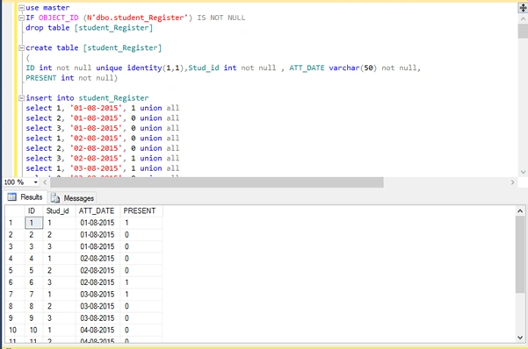
Task: Click the editor vertical scrollbar thumb
Action: point(523,31)
